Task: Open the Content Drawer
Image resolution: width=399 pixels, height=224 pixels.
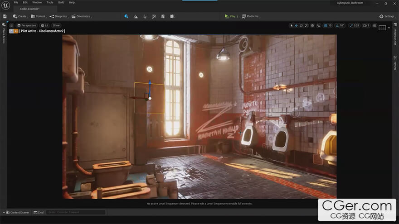Action: pyautogui.click(x=18, y=212)
